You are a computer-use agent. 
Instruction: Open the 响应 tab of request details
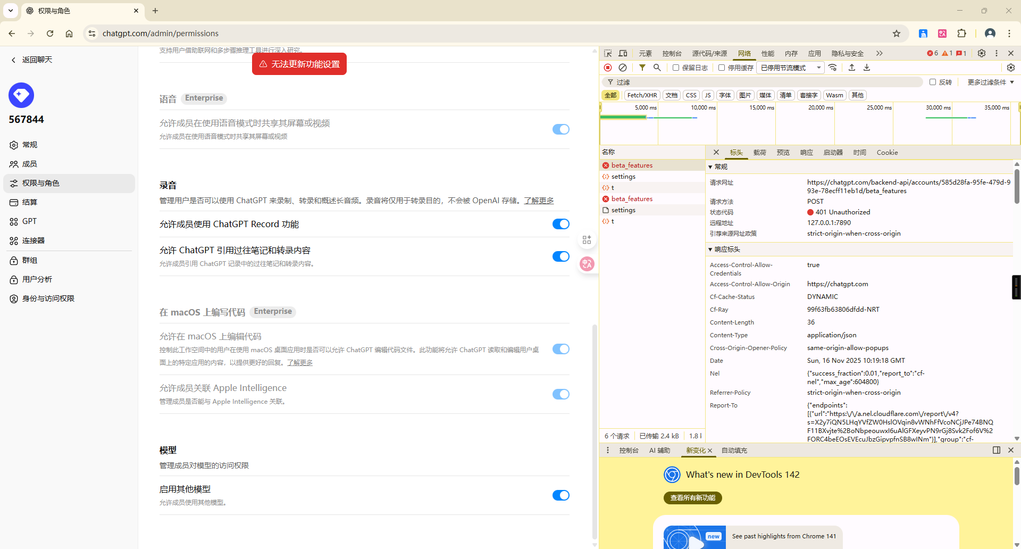(x=806, y=153)
